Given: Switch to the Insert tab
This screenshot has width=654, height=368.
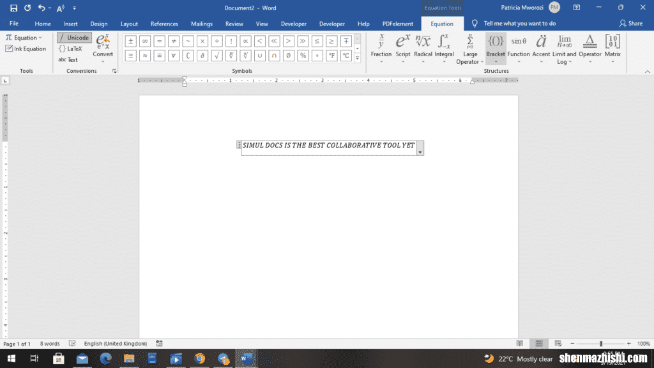Looking at the screenshot, I should coord(70,24).
